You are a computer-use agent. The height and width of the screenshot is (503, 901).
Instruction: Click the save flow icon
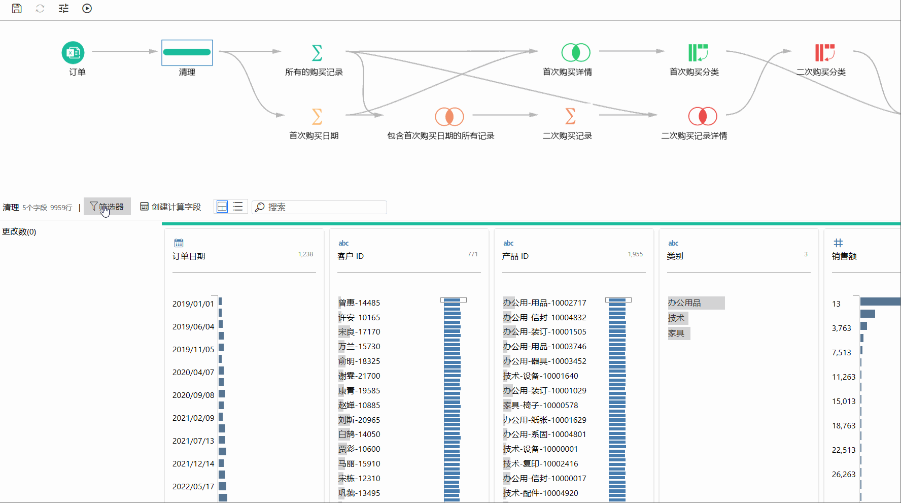coord(17,8)
